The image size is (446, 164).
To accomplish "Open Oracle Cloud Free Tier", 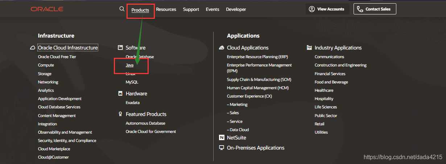I will pyautogui.click(x=57, y=57).
